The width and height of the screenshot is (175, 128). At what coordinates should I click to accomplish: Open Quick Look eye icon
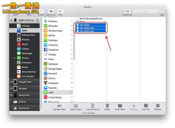coord(51,11)
